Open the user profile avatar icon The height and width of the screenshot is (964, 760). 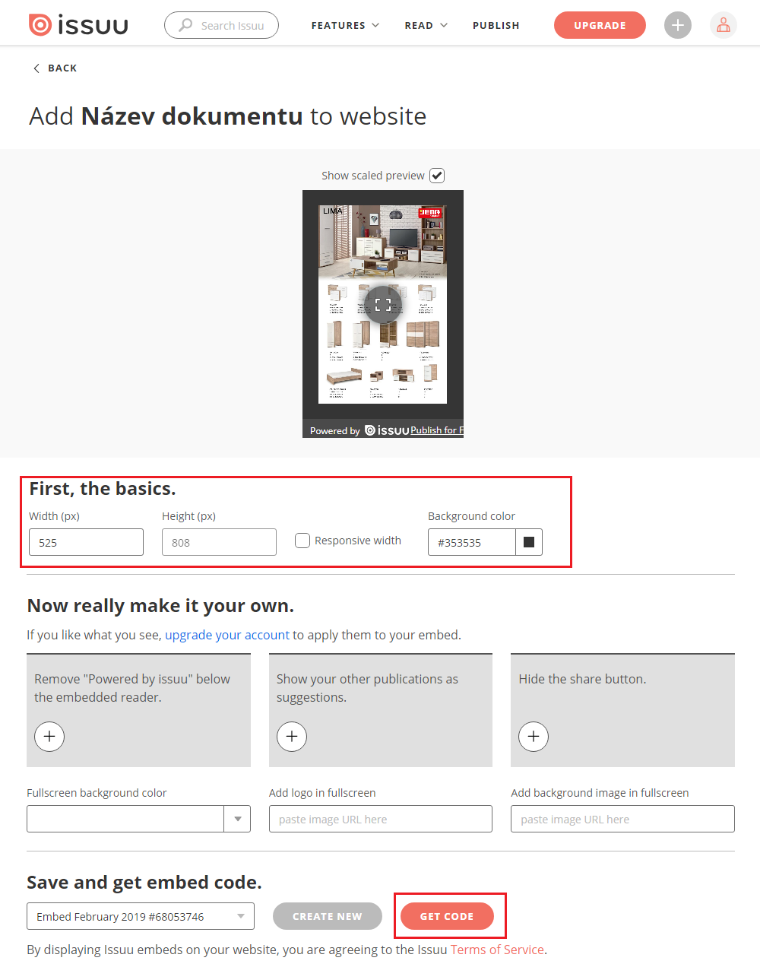coord(723,25)
